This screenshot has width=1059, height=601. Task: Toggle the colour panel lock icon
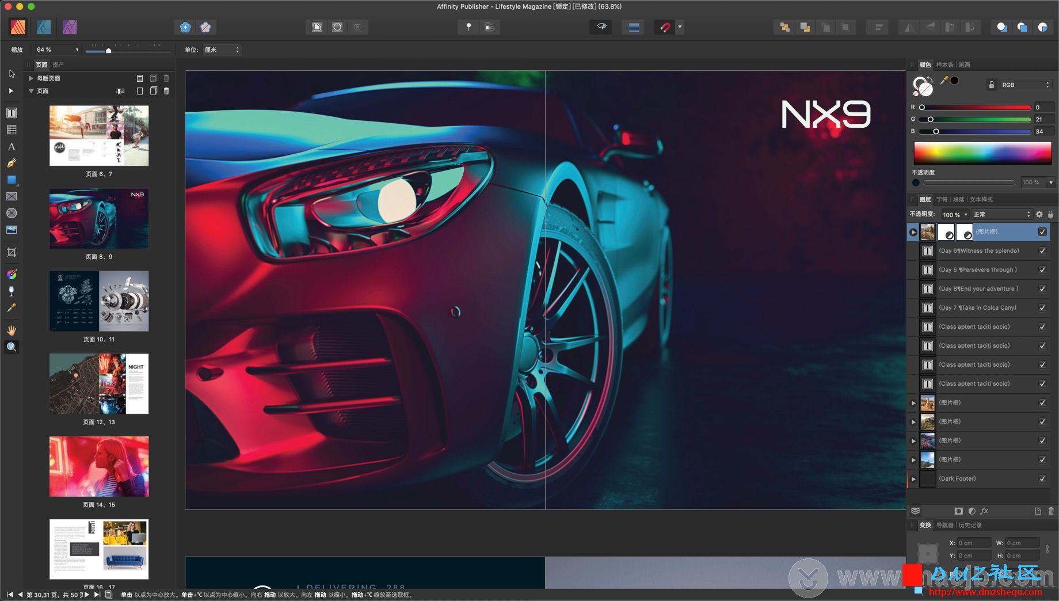pyautogui.click(x=992, y=85)
